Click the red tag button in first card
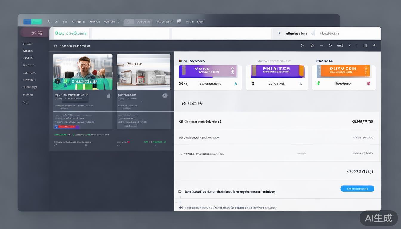The height and width of the screenshot is (229, 401). (67, 127)
